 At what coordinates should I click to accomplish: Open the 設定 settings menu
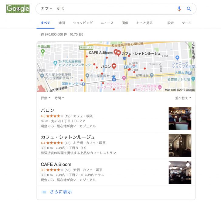point(171,23)
